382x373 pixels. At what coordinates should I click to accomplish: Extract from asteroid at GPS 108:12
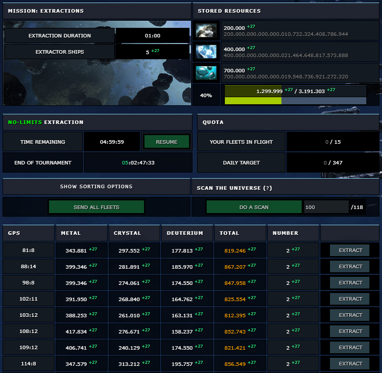click(349, 331)
